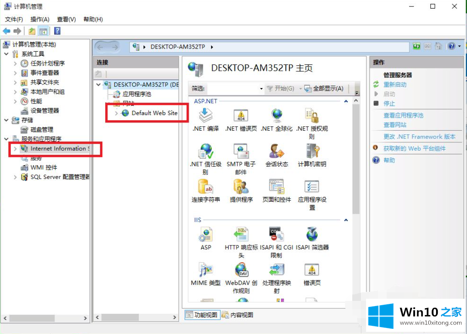Screen dimensions: 467x334
Task: Select DESKTOP-AM352TP server node in connections
Action: (146, 85)
